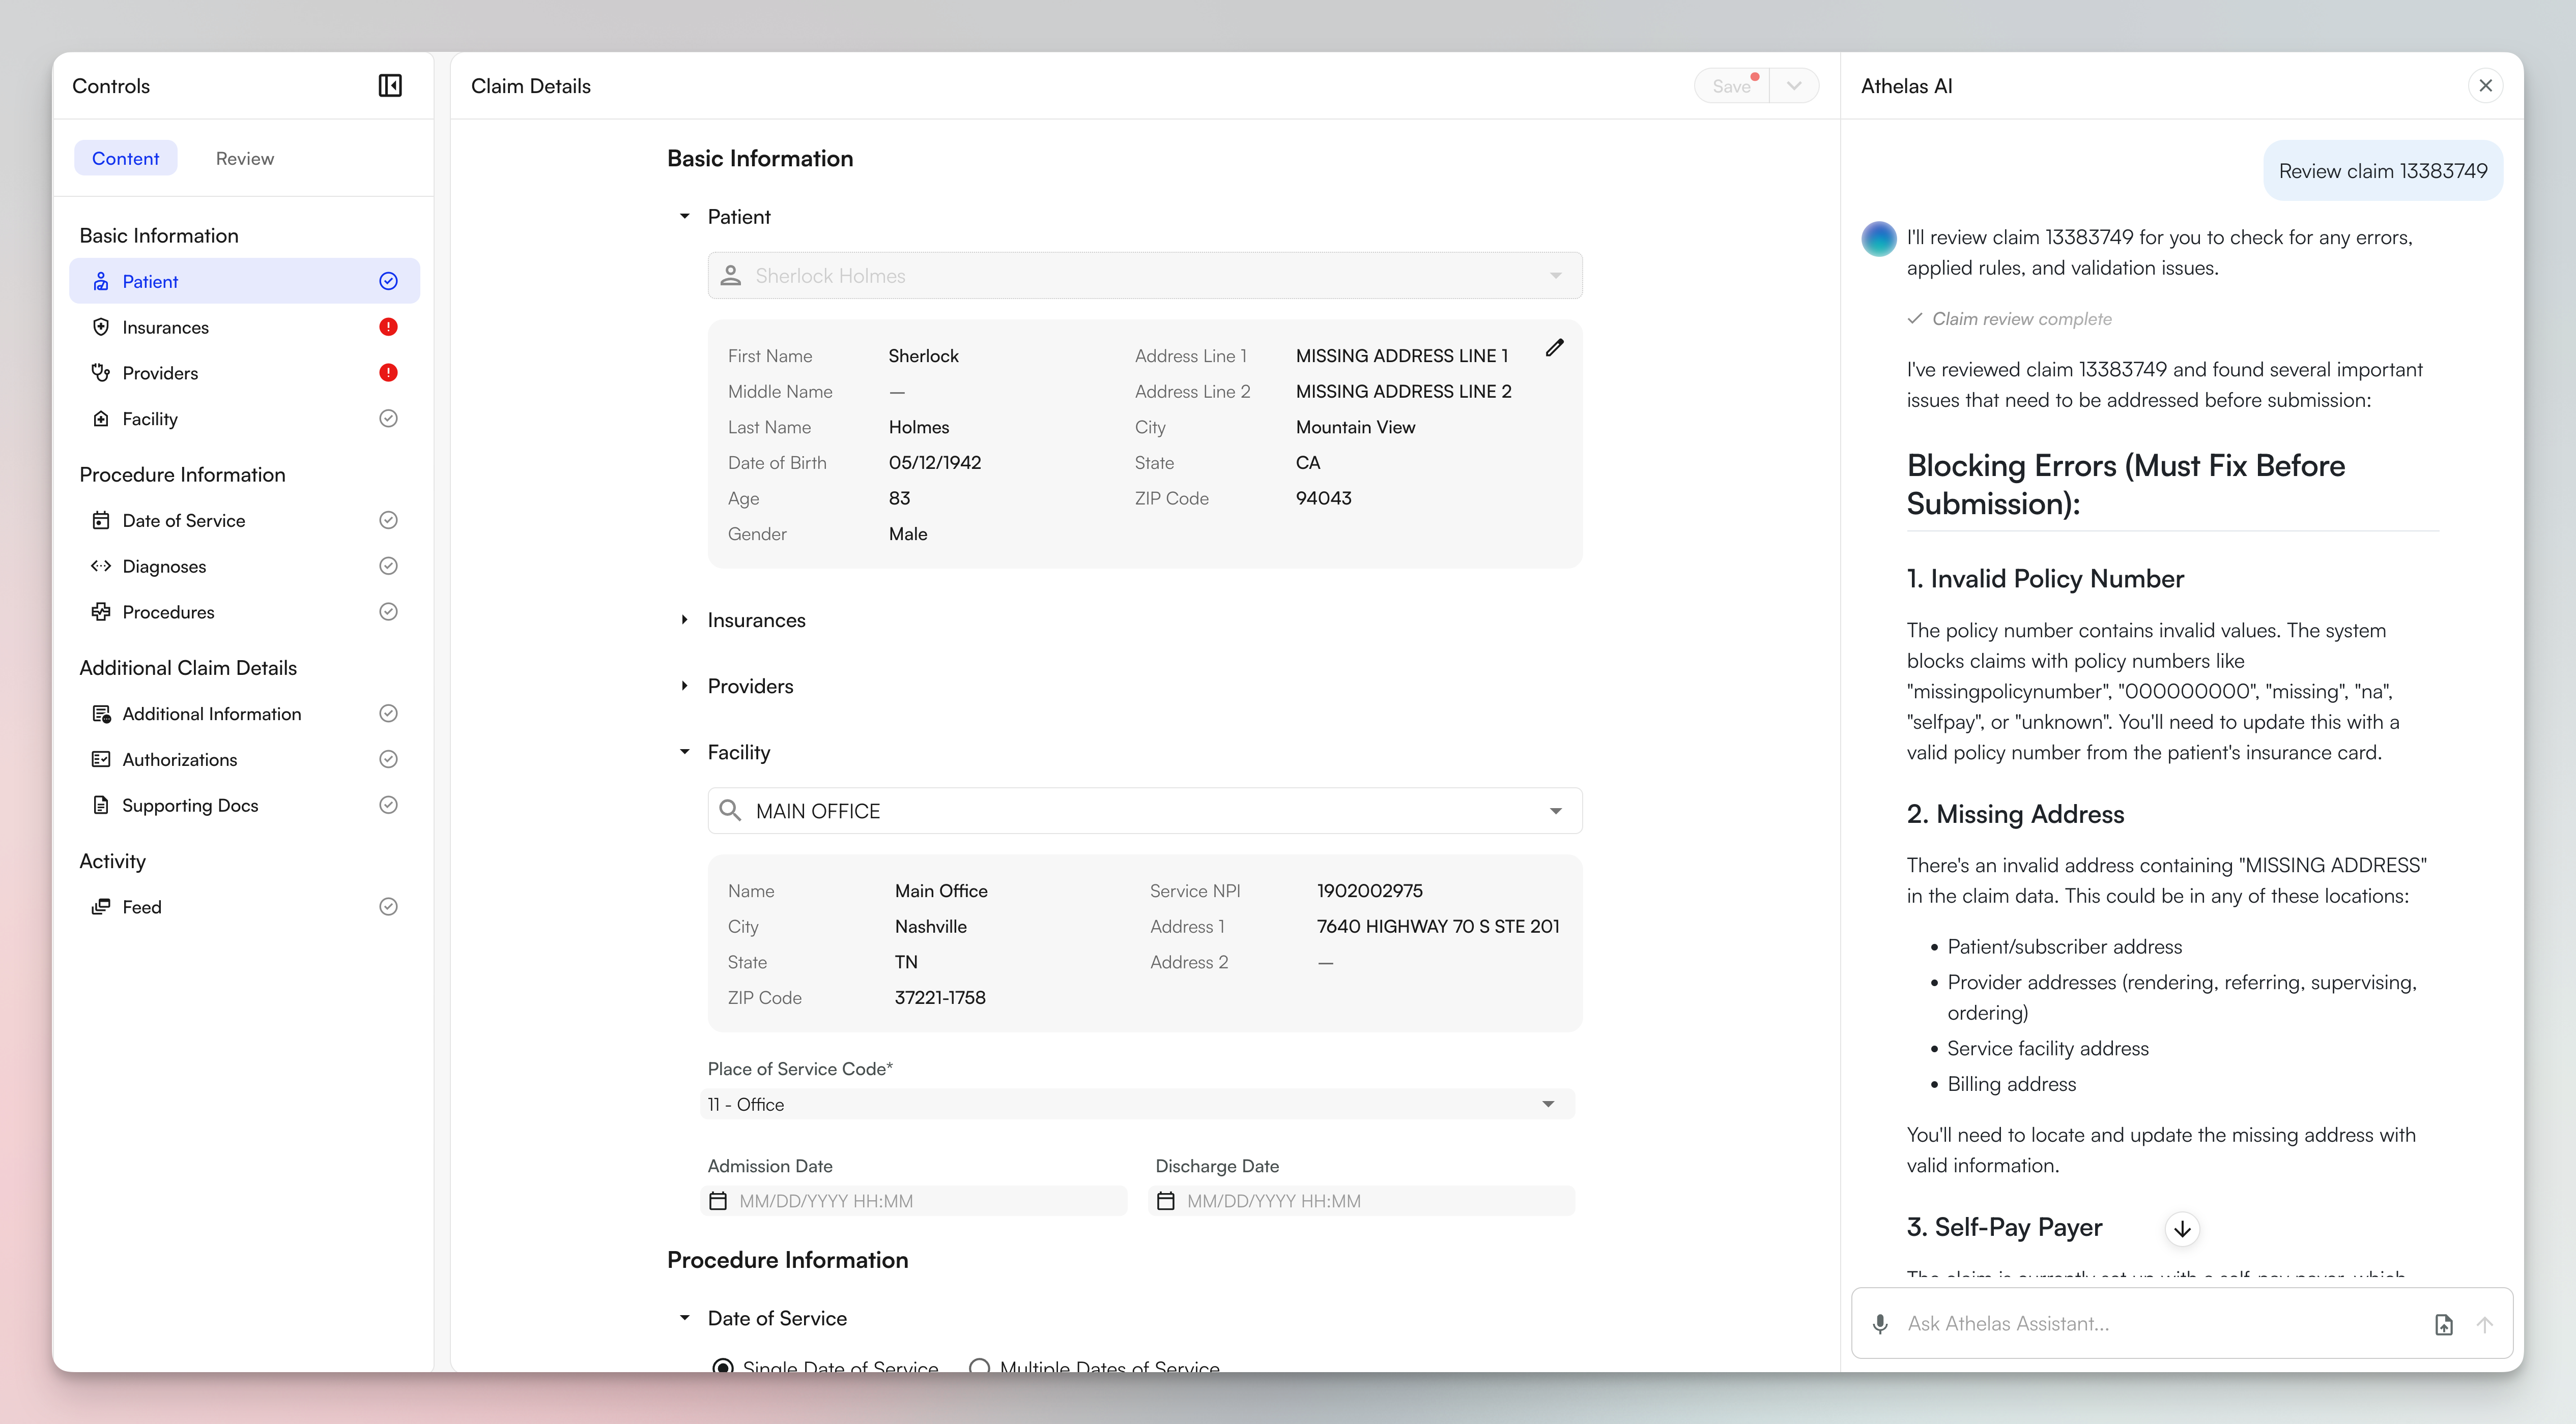Click the pencil edit icon for patient
This screenshot has width=2576, height=1424.
coord(1554,348)
